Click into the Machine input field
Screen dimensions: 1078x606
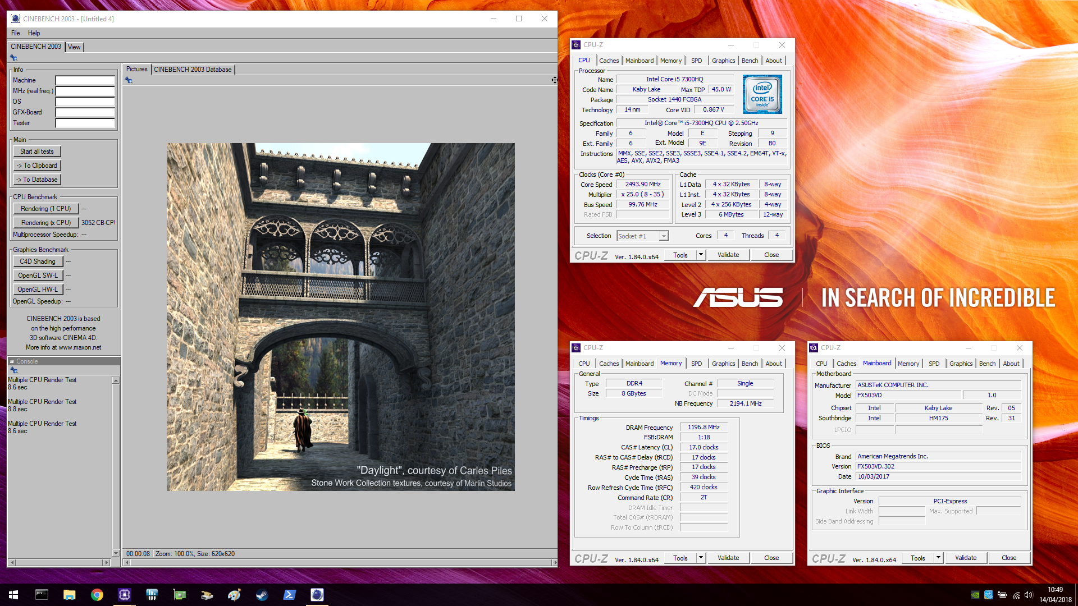(85, 80)
